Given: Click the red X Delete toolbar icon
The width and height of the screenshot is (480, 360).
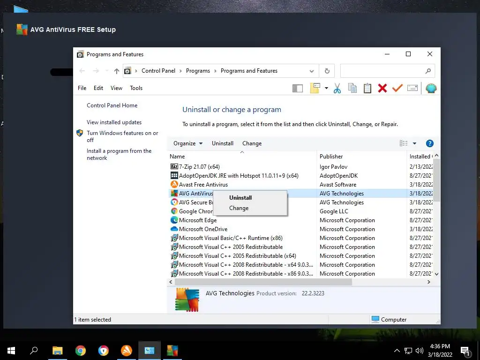Looking at the screenshot, I should (382, 88).
